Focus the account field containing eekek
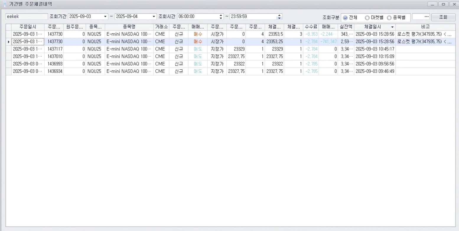Viewport: 459px width, 231px height. point(27,17)
